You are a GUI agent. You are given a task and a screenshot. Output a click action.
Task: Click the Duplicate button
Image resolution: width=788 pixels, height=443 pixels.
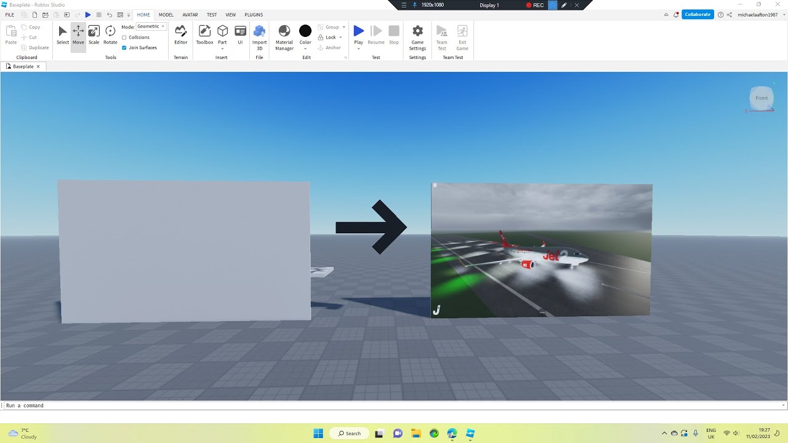[x=35, y=47]
